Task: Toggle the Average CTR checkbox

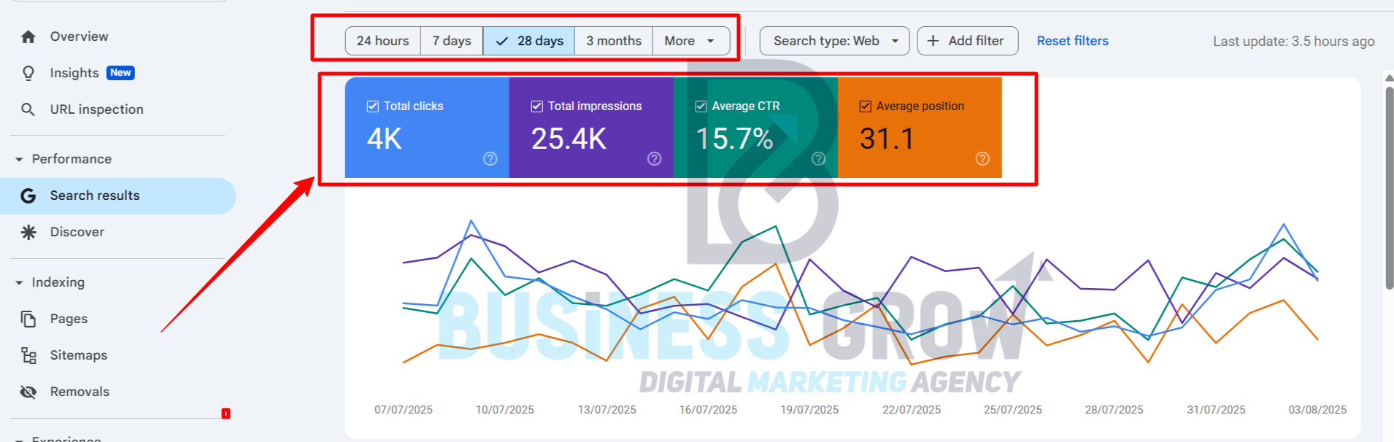Action: (x=701, y=106)
